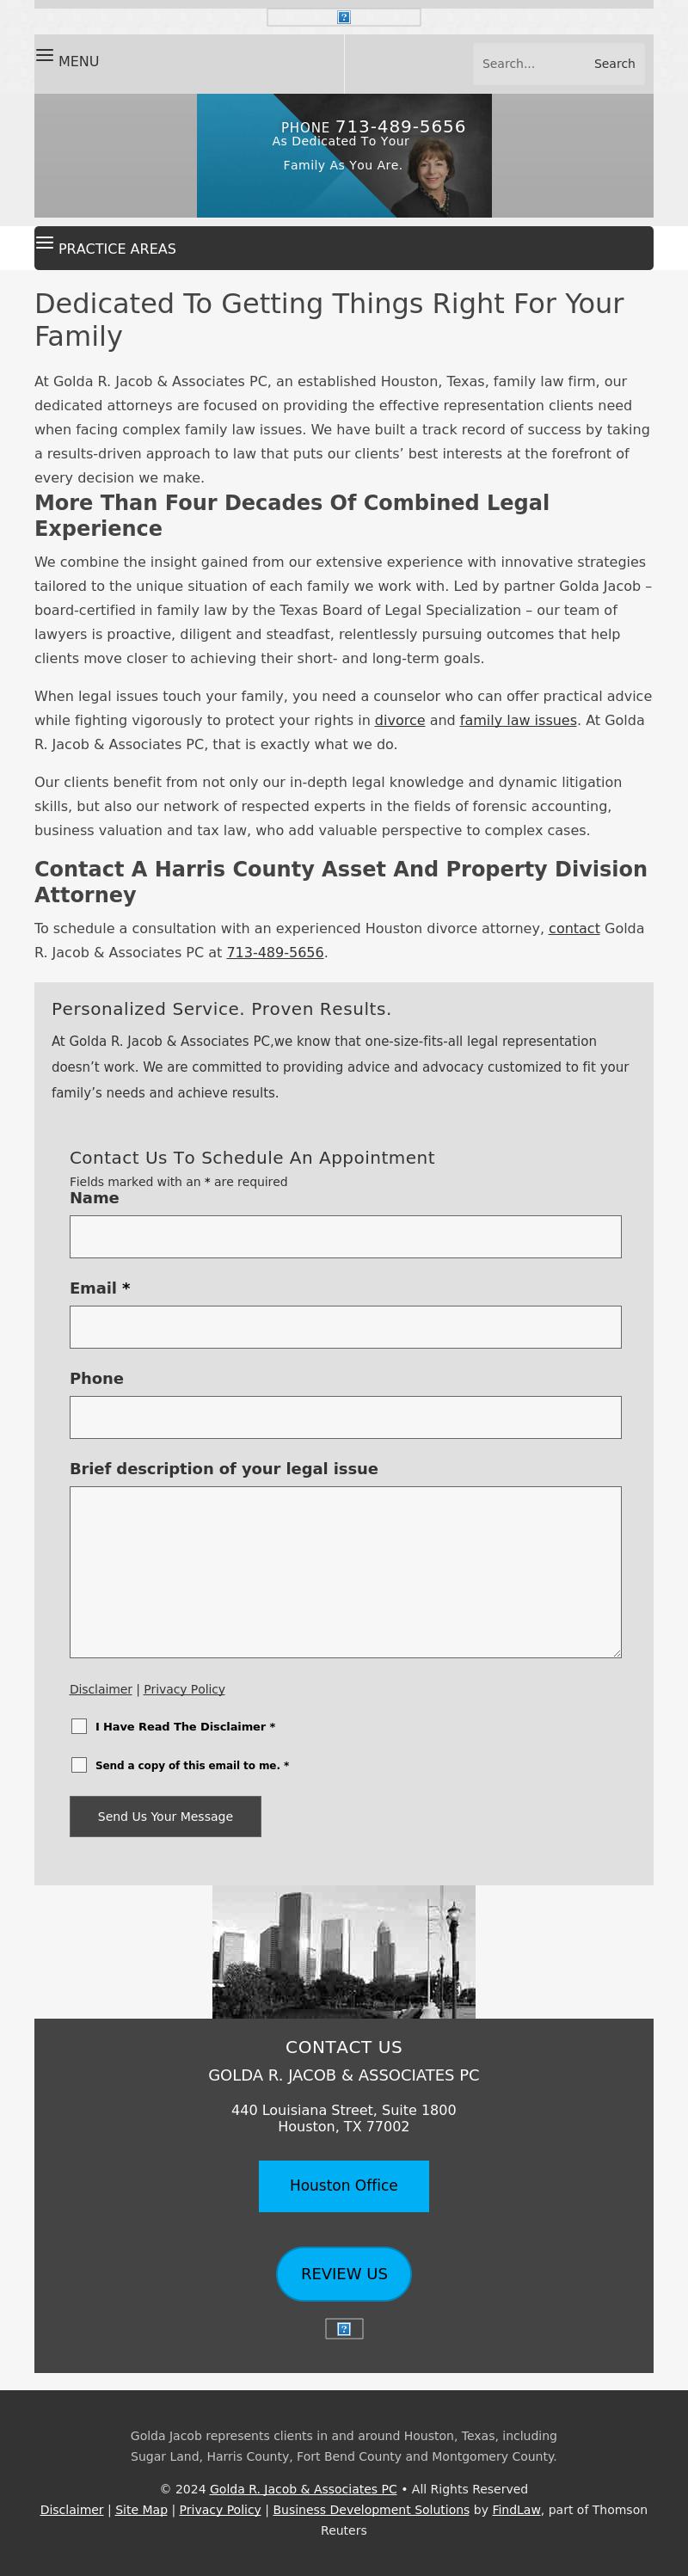
Task: Click the social icon in the footer contact section
Action: coord(343,2328)
